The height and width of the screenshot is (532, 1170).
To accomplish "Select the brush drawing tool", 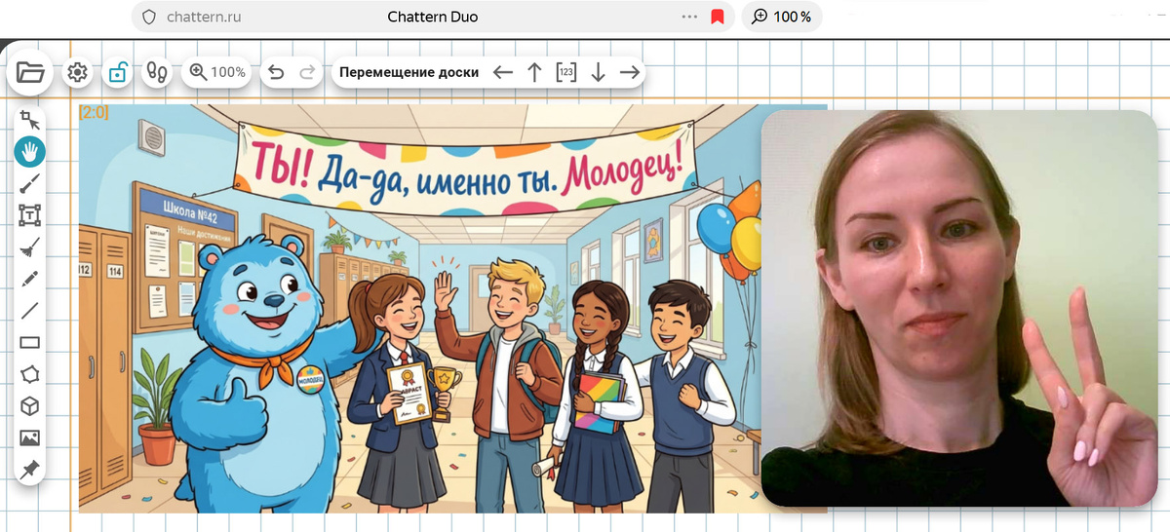I will coord(30,183).
